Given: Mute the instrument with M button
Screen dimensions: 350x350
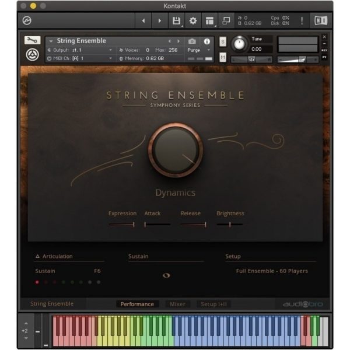Looking at the screenshot, I should (x=223, y=57).
